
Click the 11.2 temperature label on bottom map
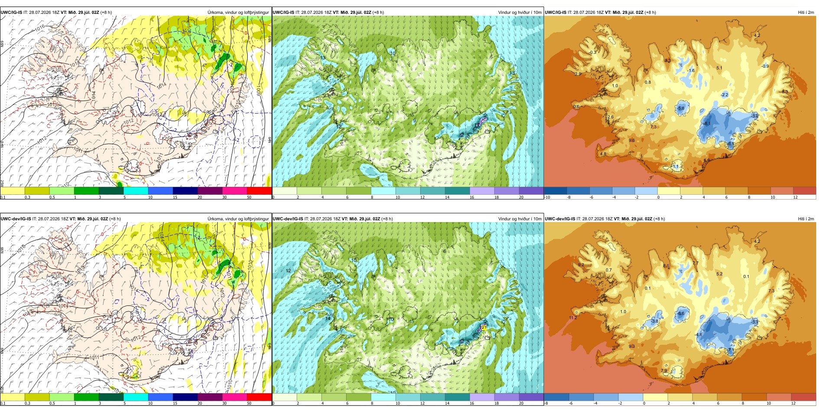point(572,318)
